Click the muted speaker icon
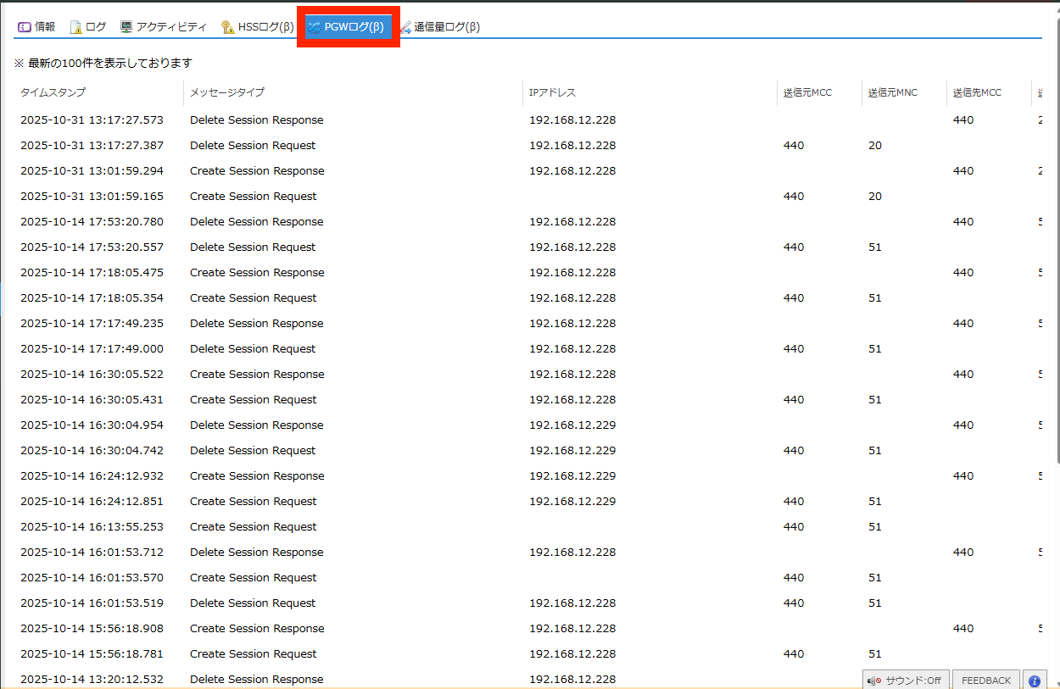1060x689 pixels. 874,681
